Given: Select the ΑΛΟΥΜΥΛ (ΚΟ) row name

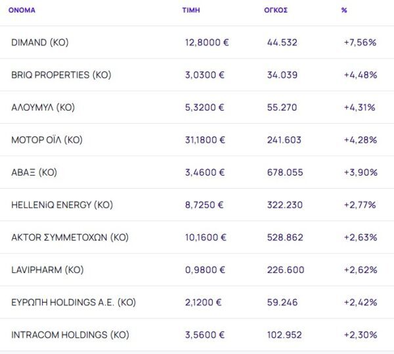Looking at the screenshot, I should [43, 107].
